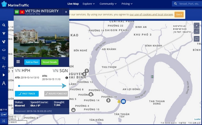
Task: Expand the Pricing dropdown menu
Action: 127,4
